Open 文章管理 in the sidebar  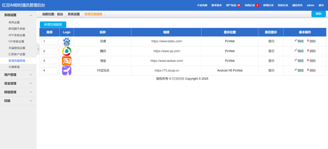pyautogui.click(x=14, y=67)
